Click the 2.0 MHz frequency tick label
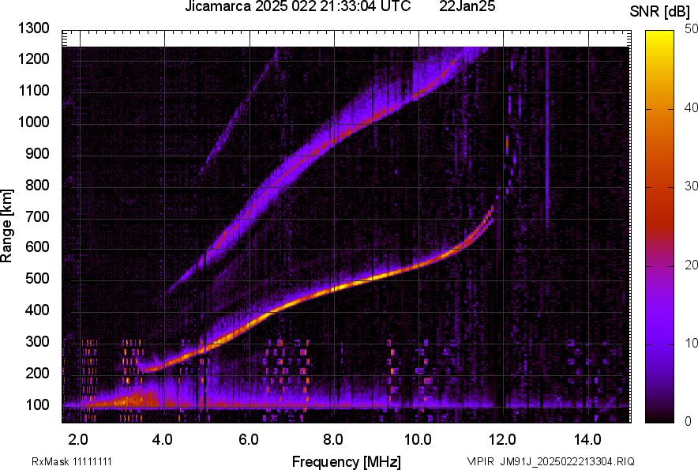Viewport: 698px width, 470px height. coord(78,440)
